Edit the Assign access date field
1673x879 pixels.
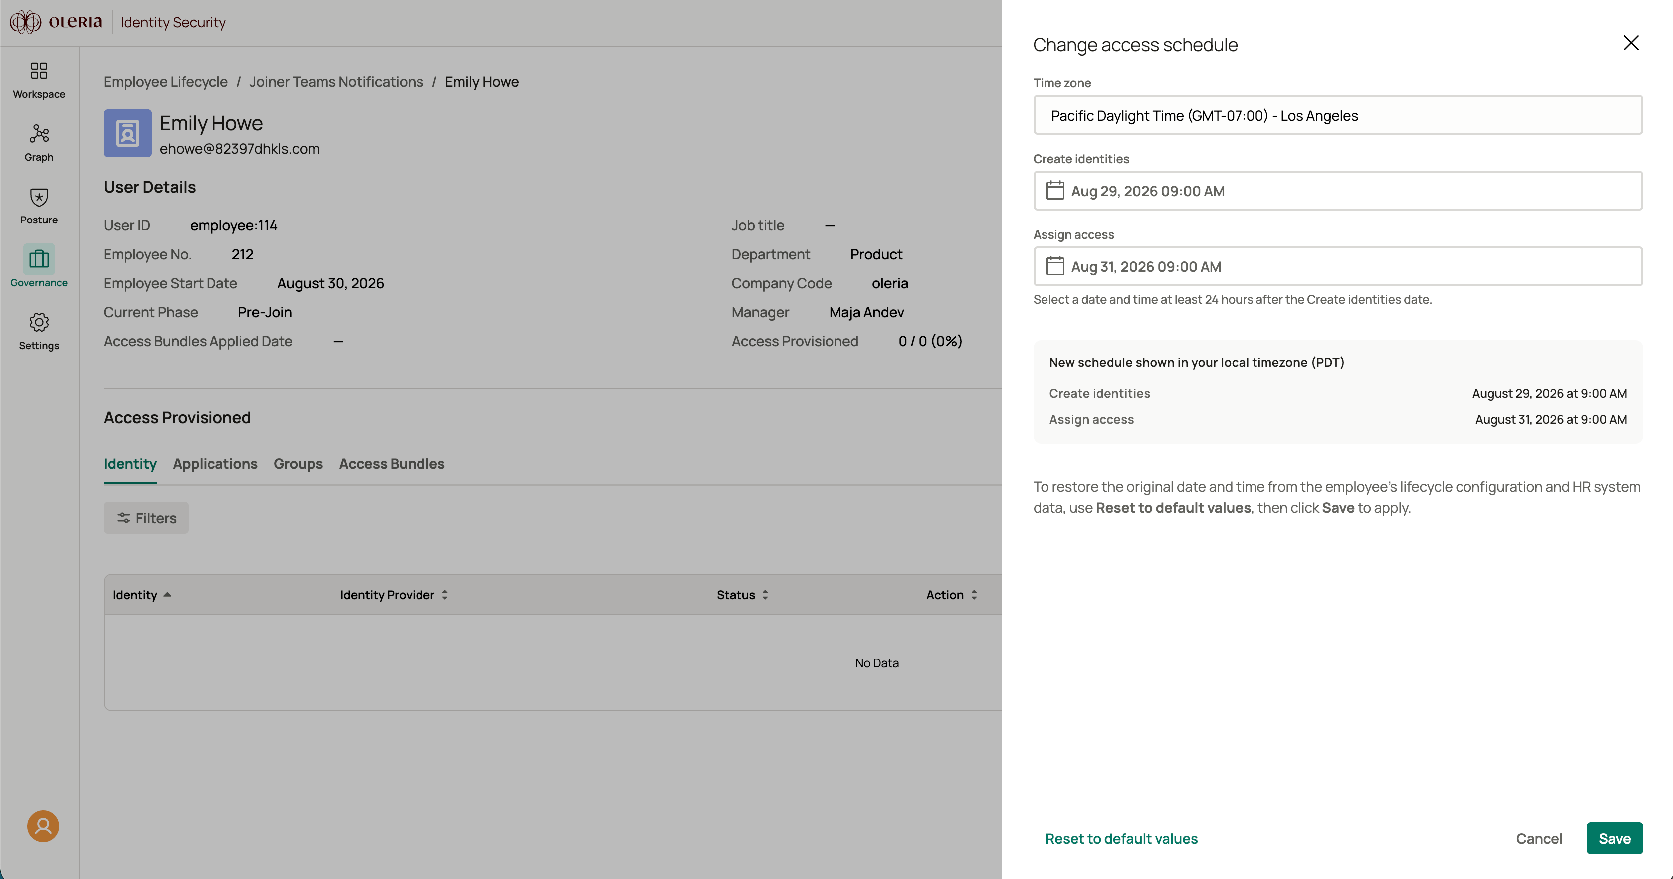pos(1337,266)
